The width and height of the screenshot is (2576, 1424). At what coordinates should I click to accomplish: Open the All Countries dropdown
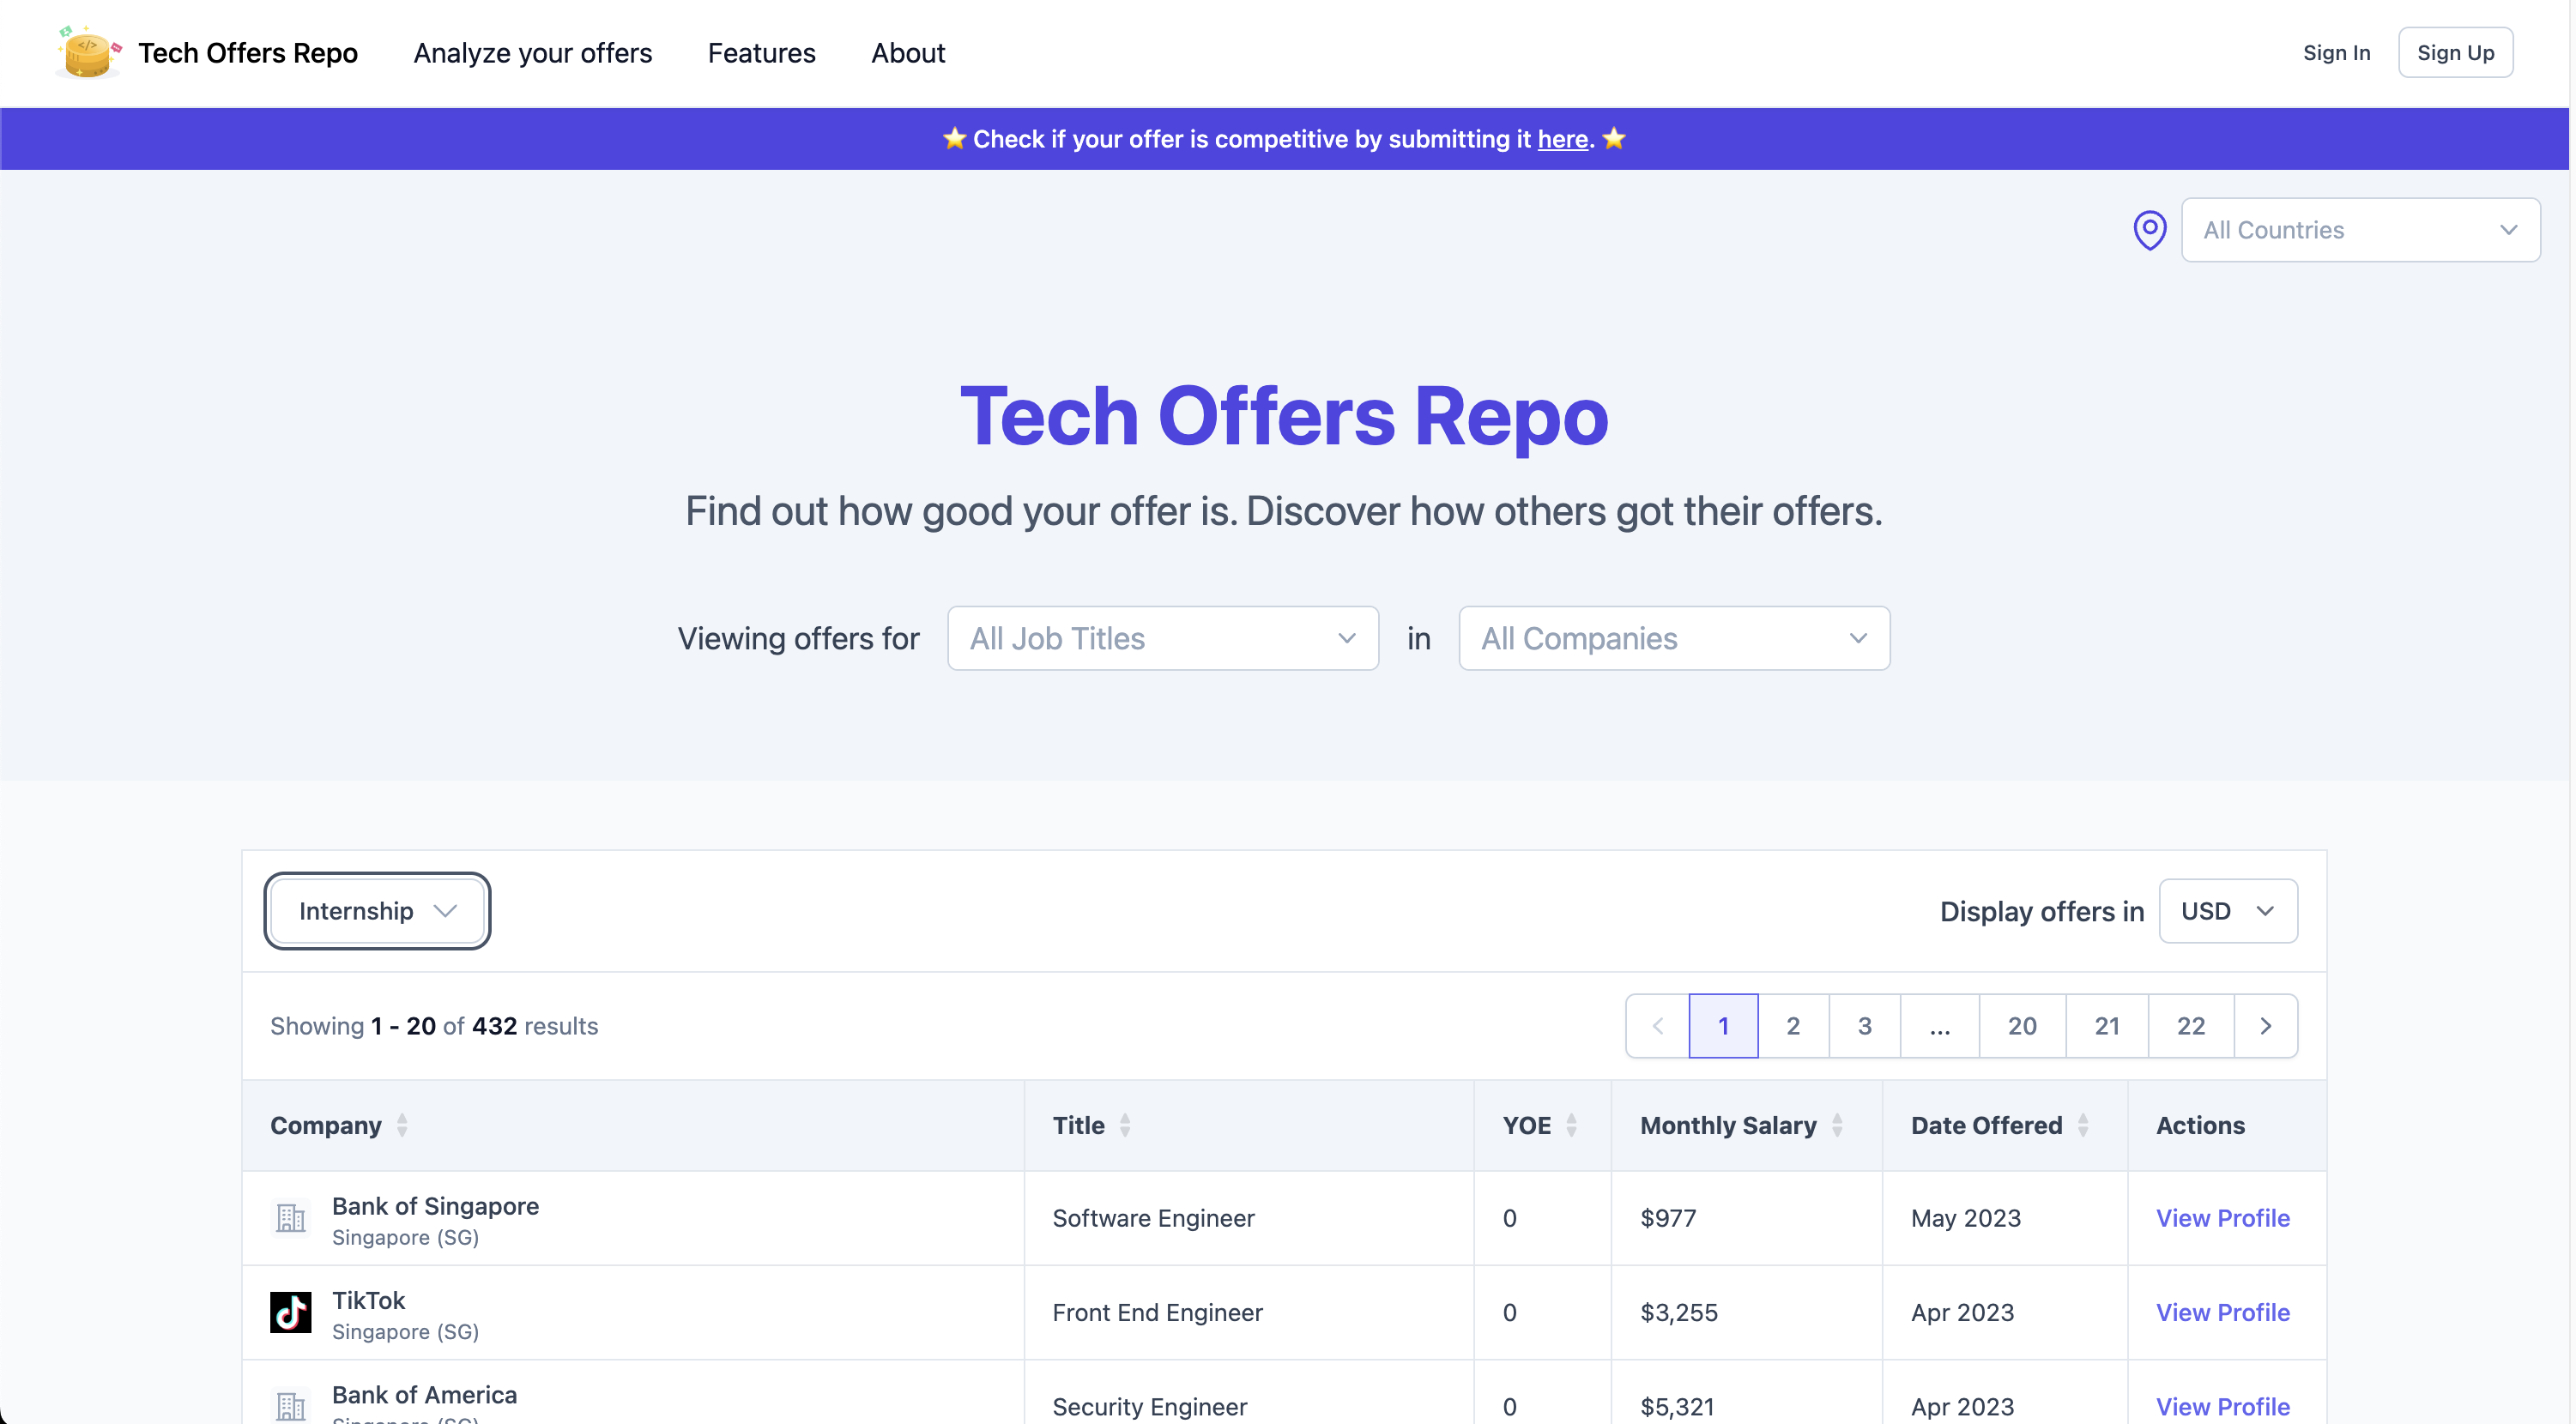2360,230
